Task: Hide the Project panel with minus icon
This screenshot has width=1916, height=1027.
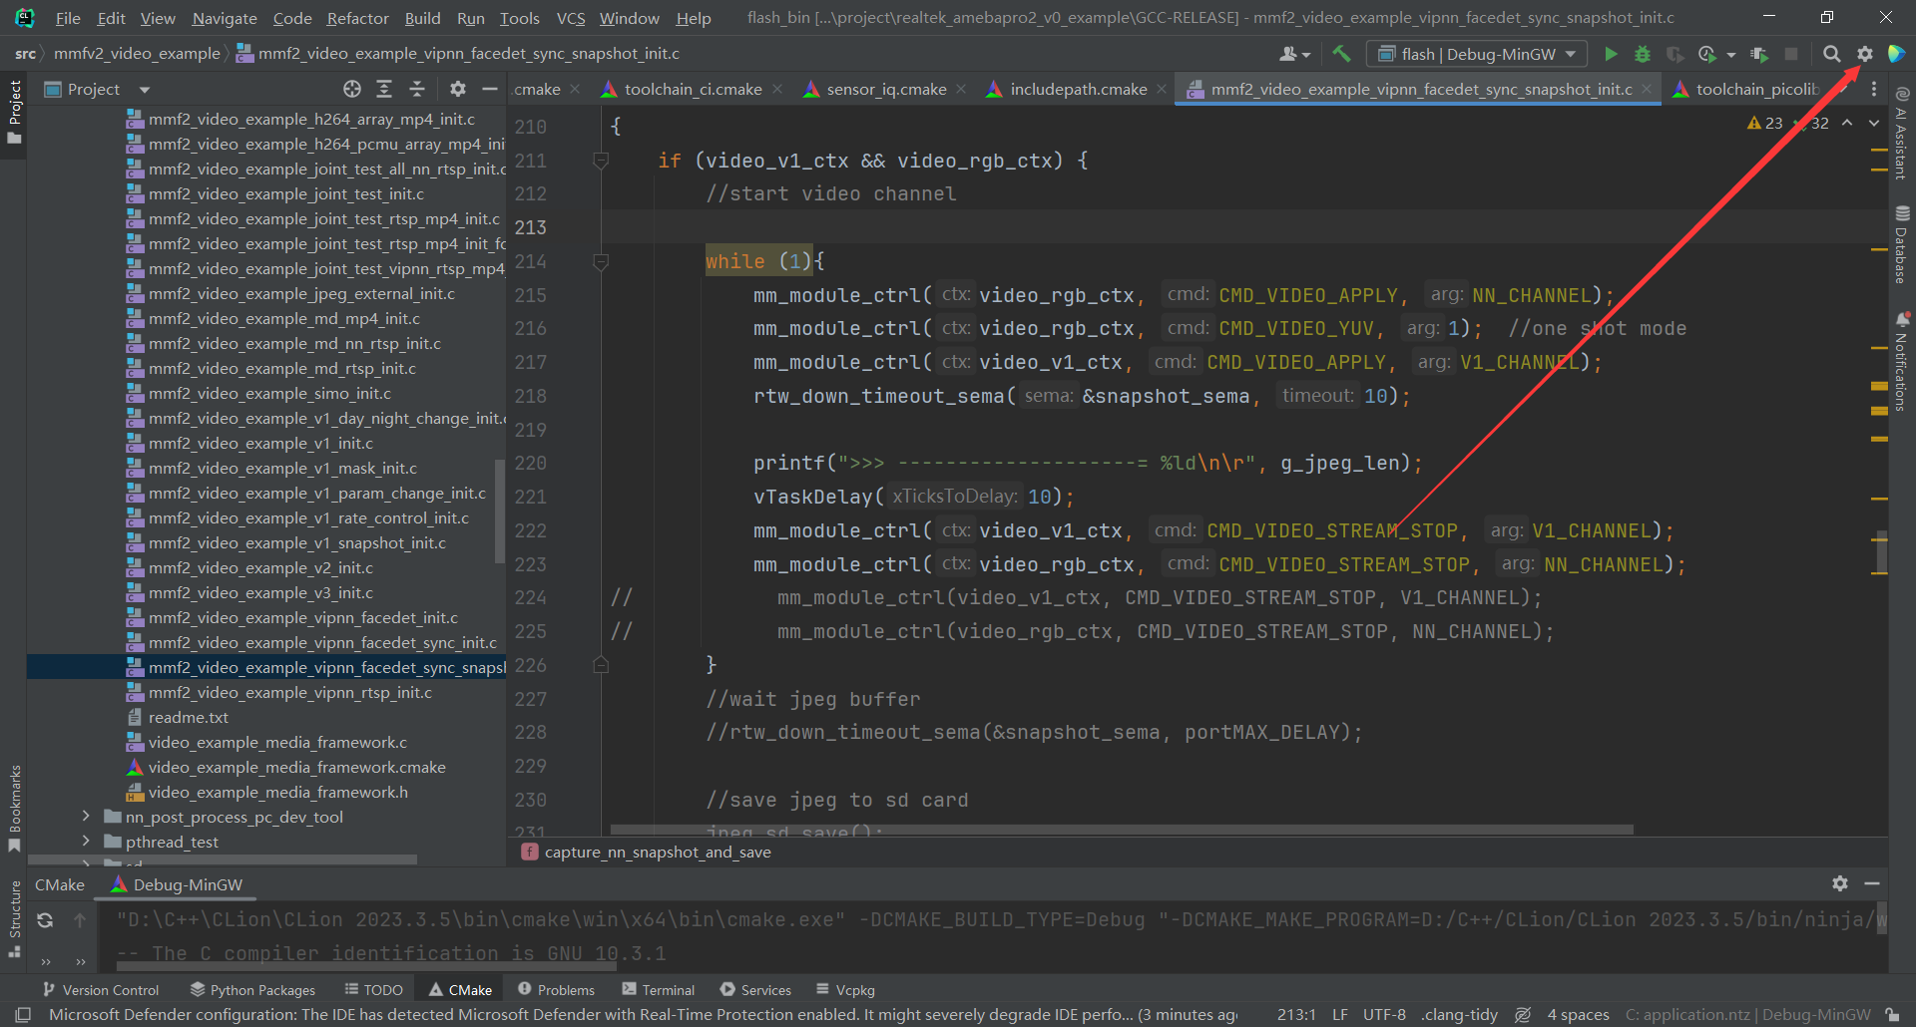Action: (x=490, y=89)
